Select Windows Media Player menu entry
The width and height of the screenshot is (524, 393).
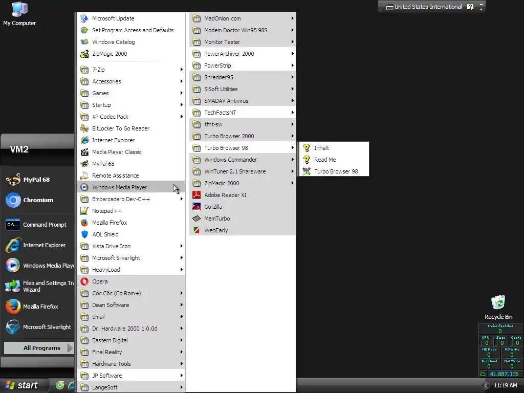coord(131,187)
